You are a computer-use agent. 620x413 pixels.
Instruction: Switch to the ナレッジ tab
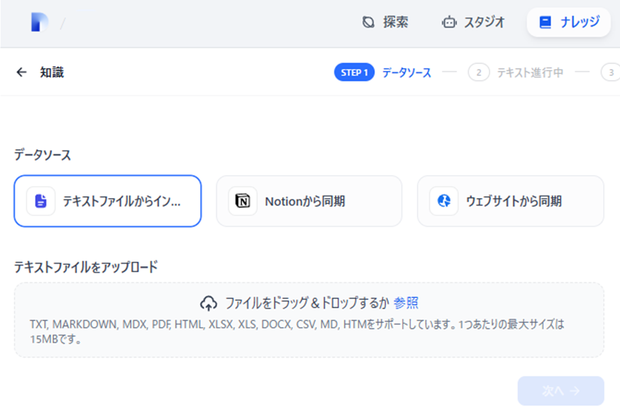point(568,22)
